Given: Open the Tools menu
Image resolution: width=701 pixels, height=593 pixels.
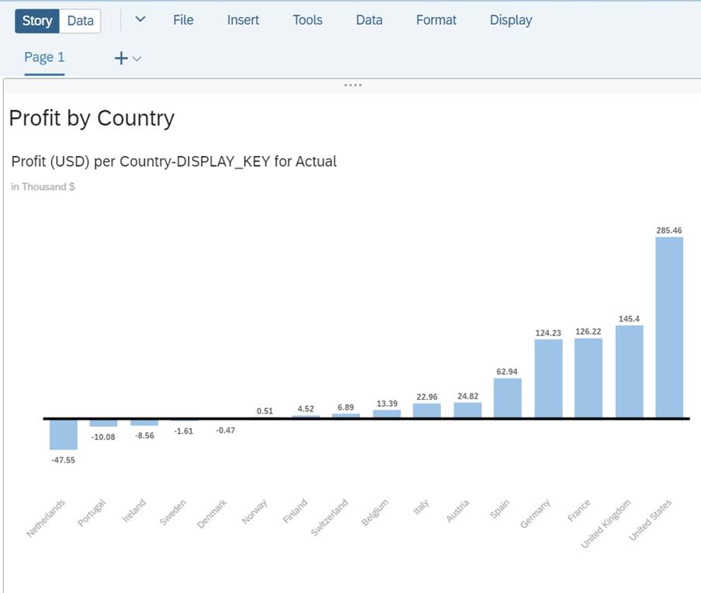Looking at the screenshot, I should tap(307, 20).
